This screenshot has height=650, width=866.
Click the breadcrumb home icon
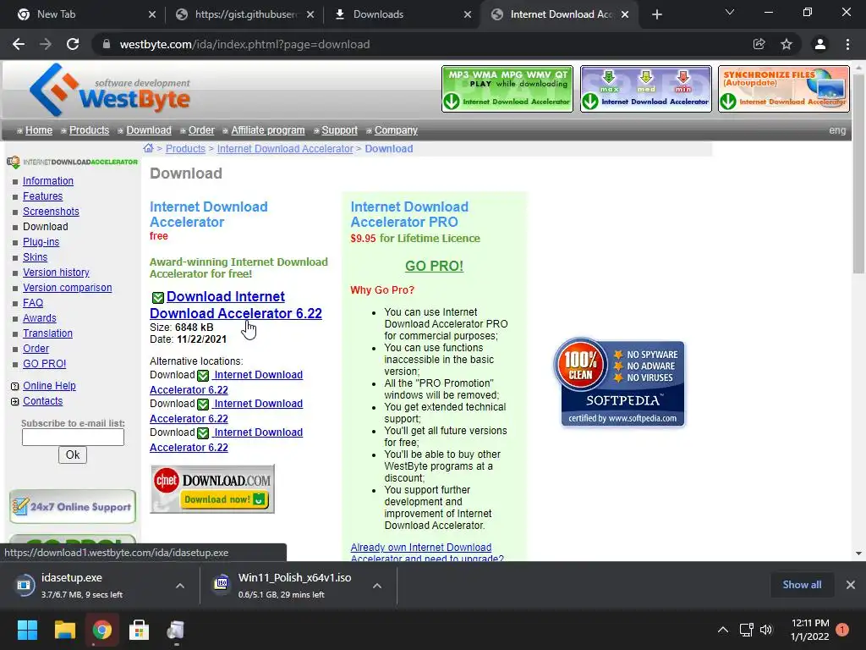click(148, 148)
